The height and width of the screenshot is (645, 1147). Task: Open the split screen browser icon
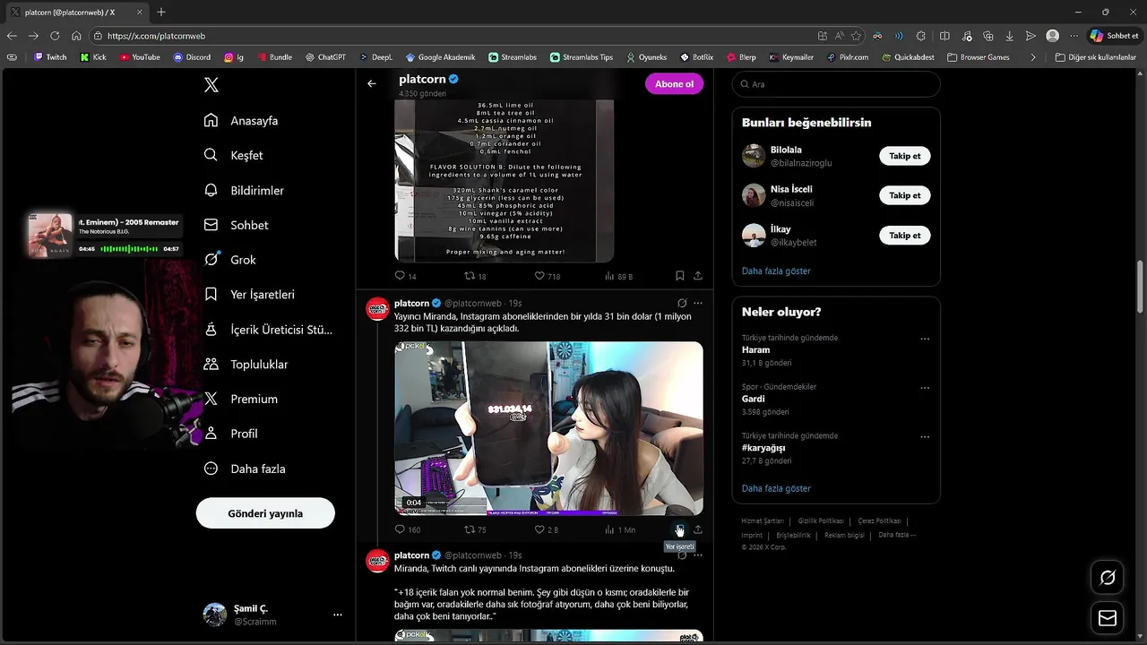tap(944, 36)
